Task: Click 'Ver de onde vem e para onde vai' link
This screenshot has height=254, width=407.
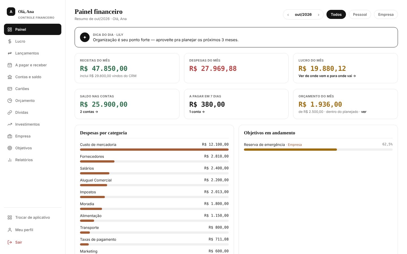Action: [x=327, y=76]
